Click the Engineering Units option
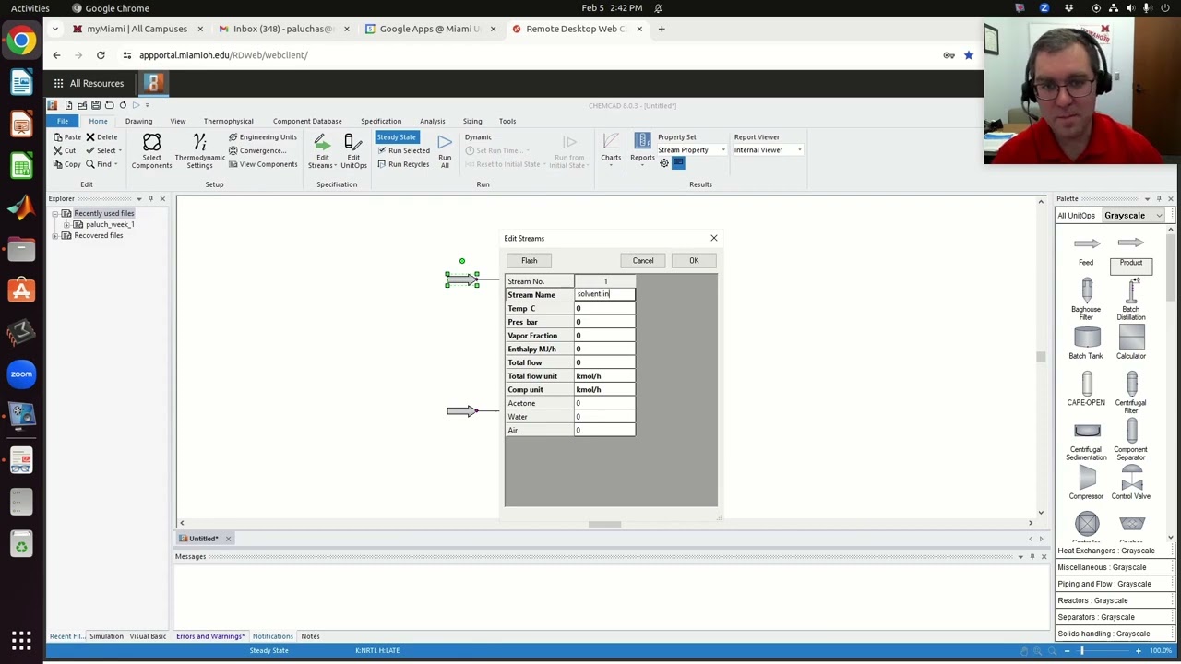 [263, 137]
